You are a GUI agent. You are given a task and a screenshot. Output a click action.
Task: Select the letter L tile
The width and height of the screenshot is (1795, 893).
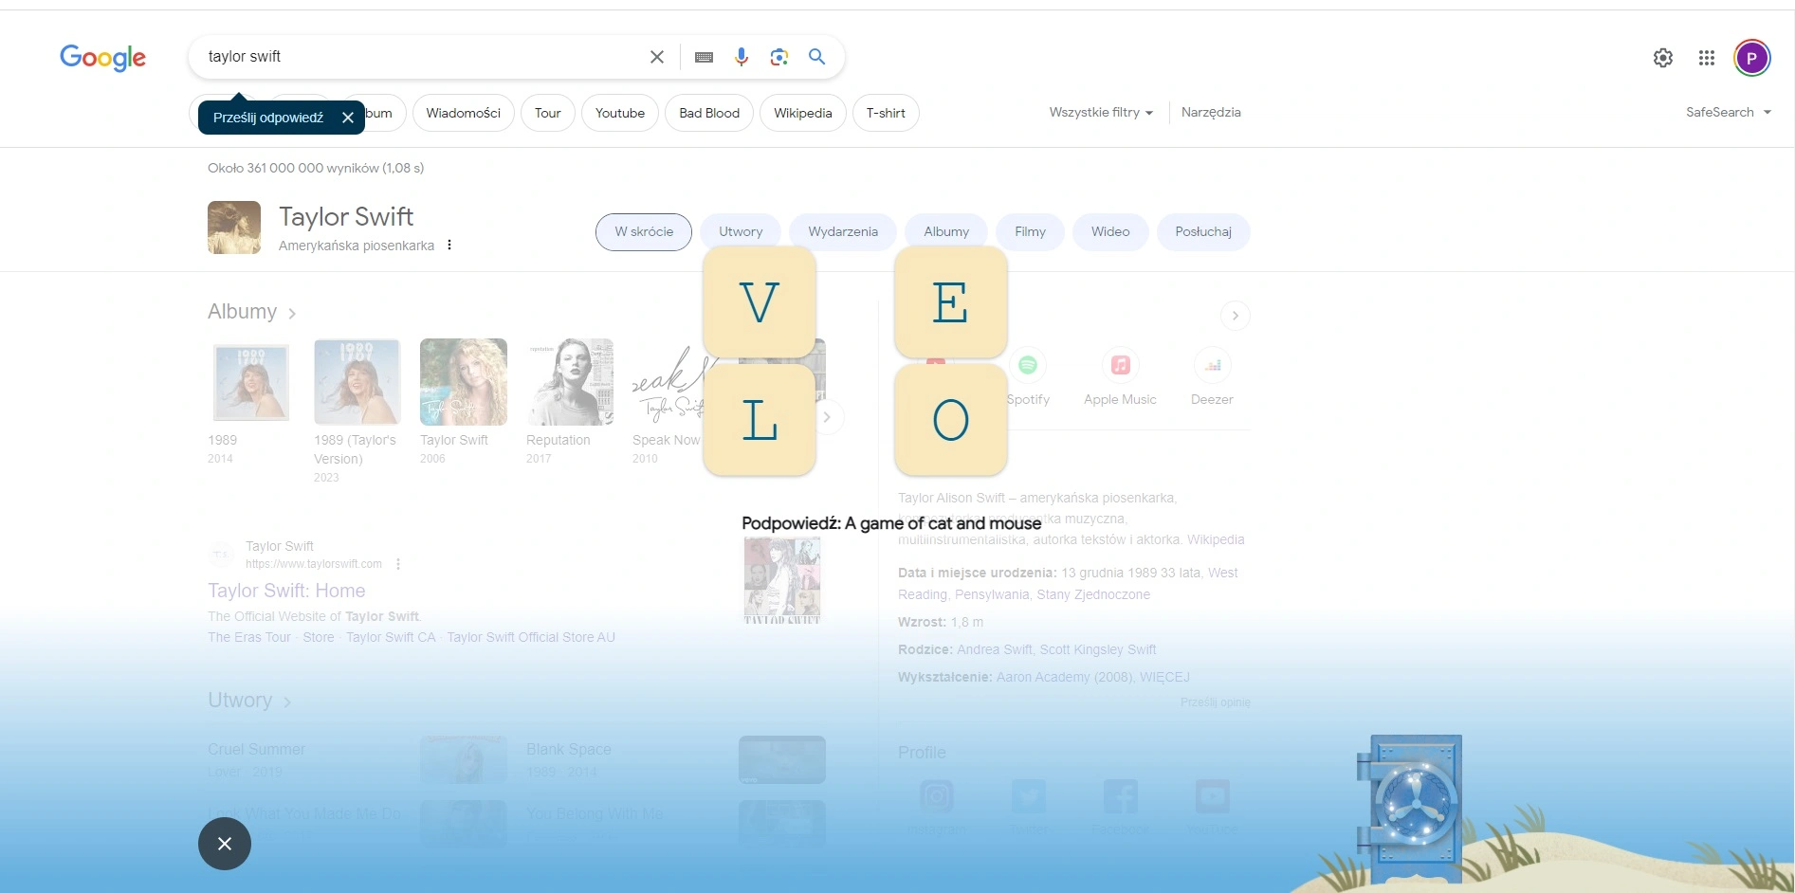[x=760, y=420]
